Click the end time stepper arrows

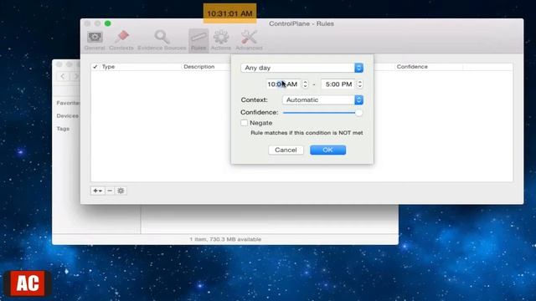pos(359,84)
